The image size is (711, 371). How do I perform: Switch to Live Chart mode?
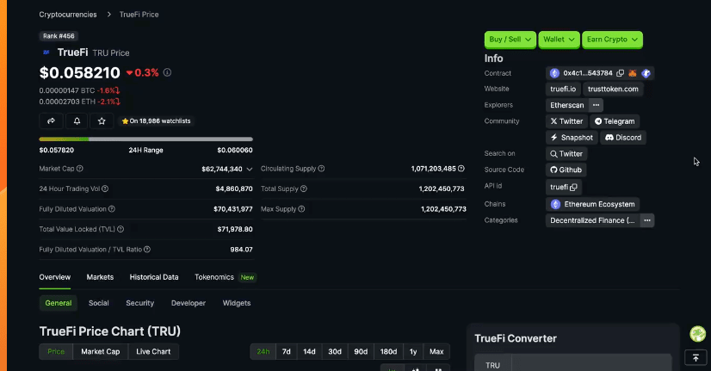tap(153, 351)
